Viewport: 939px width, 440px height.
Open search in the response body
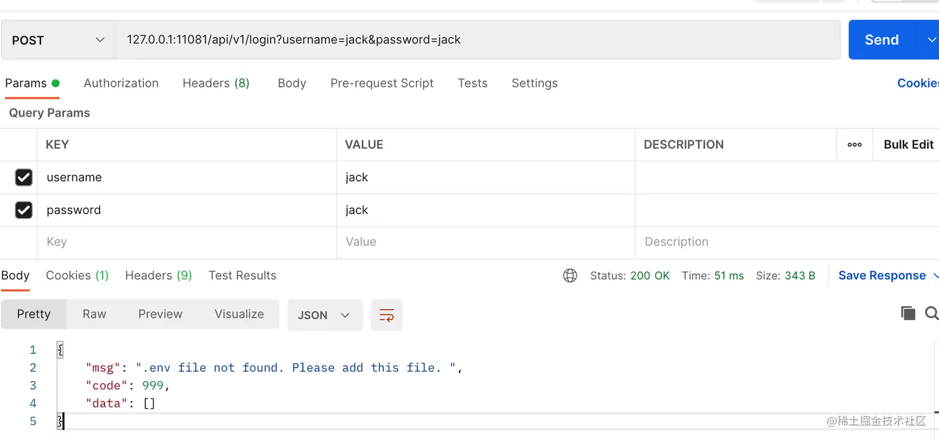(932, 313)
